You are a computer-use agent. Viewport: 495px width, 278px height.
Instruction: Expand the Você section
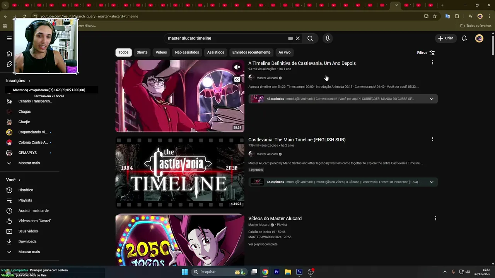coord(14,180)
